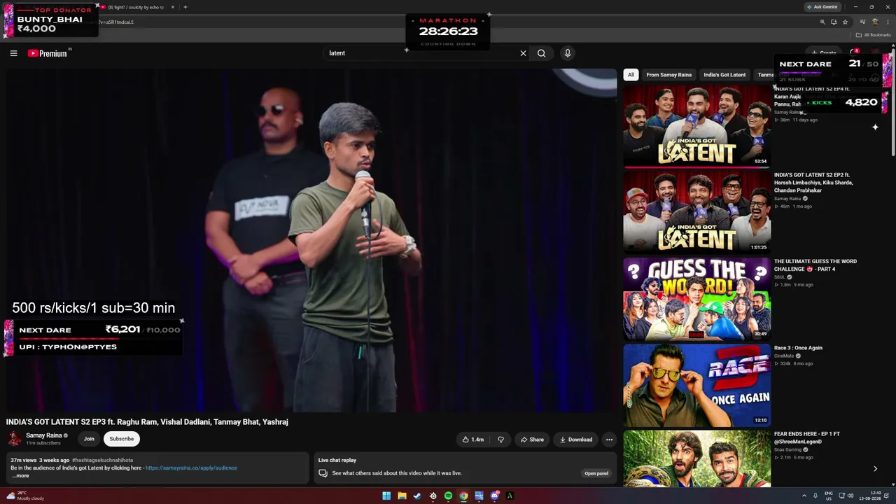
Task: Open the Chrome profile avatar
Action: (x=875, y=22)
